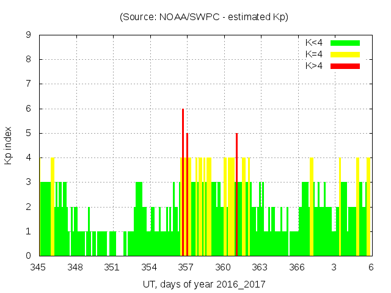This screenshot has width=391, height=293.
Task: Select x-axis tick label 354
Action: (149, 267)
